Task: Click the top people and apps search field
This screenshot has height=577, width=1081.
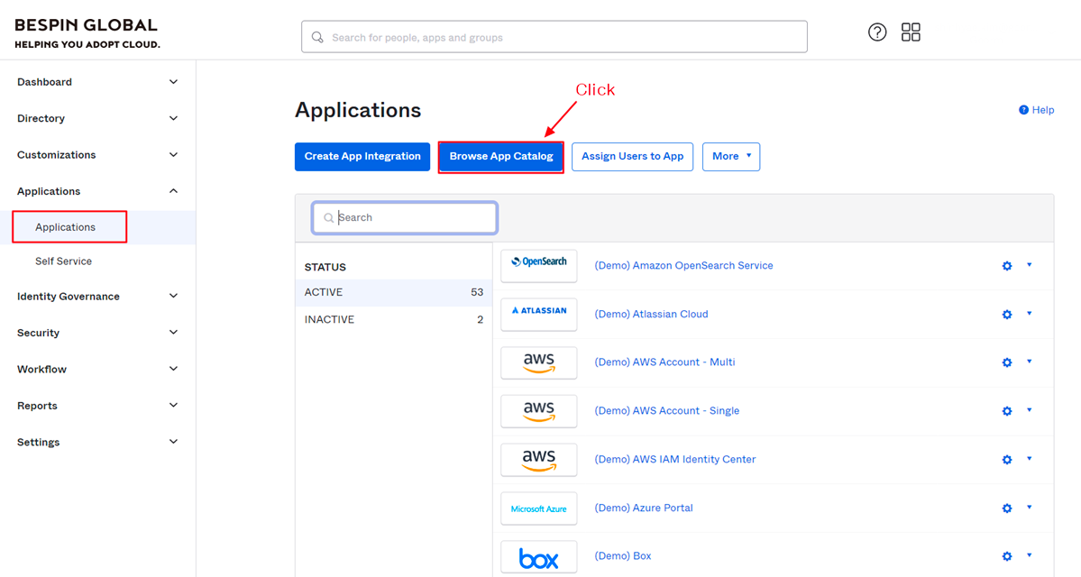Action: [x=554, y=38]
